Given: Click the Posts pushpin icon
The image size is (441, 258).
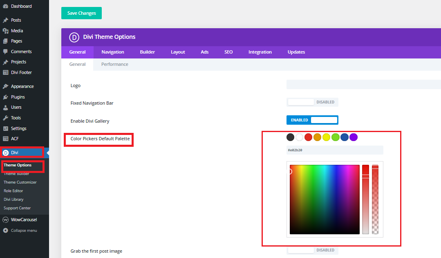Looking at the screenshot, I should pos(5,20).
